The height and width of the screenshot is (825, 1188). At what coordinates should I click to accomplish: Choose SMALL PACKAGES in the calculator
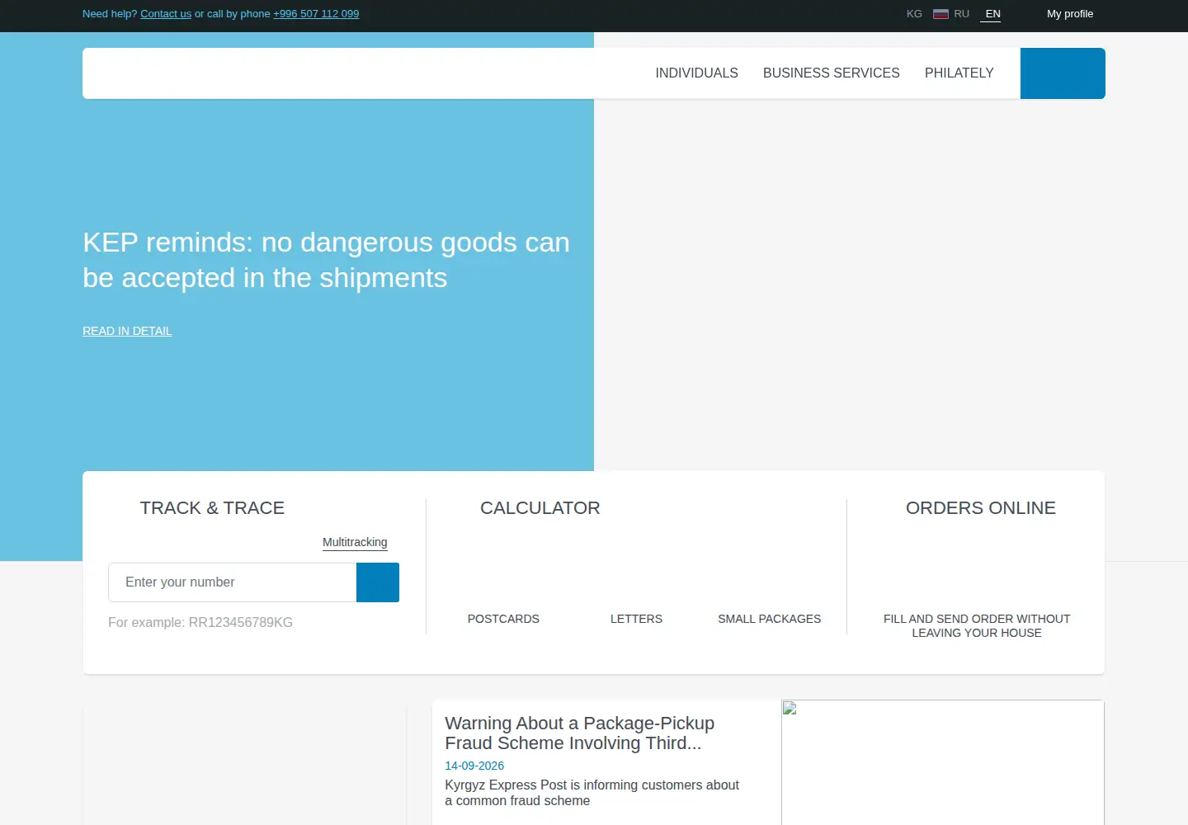770,619
